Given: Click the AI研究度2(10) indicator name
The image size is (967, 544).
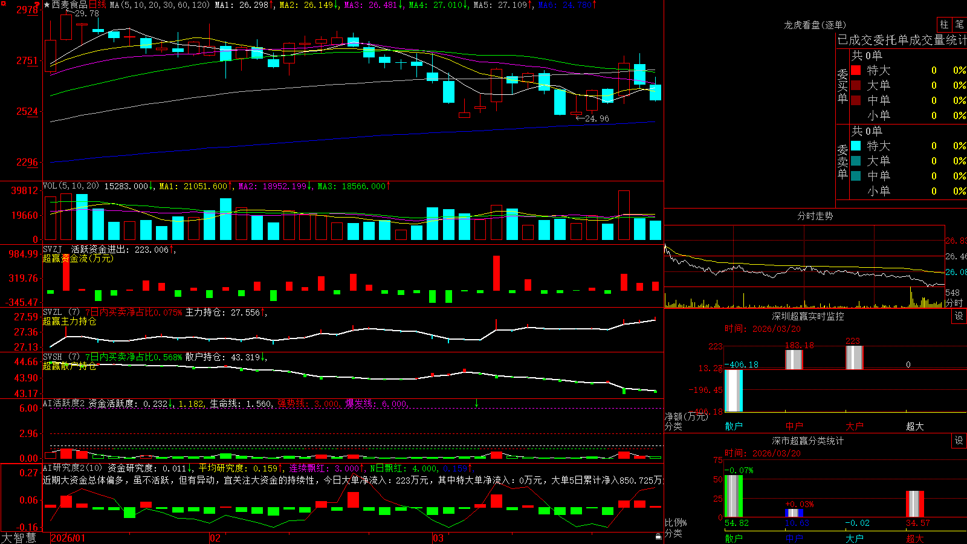Looking at the screenshot, I should [x=73, y=468].
